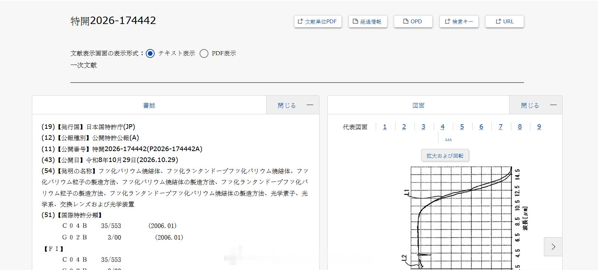This screenshot has height=270, width=598.
Task: Click the 【ＦＩ】 heading
Action: (54, 249)
